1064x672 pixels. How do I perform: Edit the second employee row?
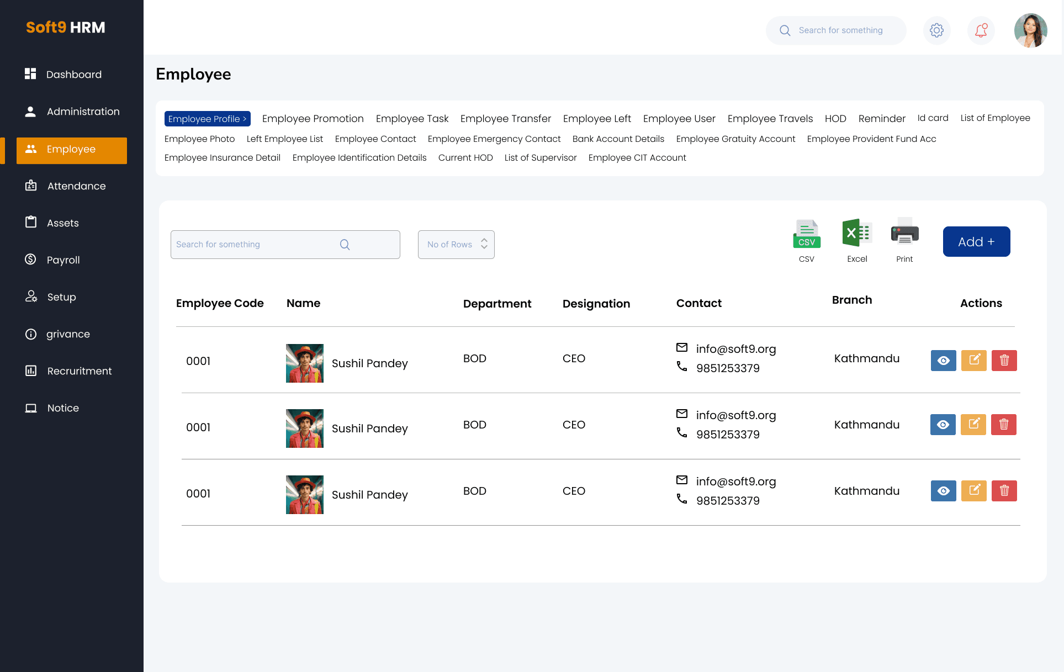click(973, 425)
